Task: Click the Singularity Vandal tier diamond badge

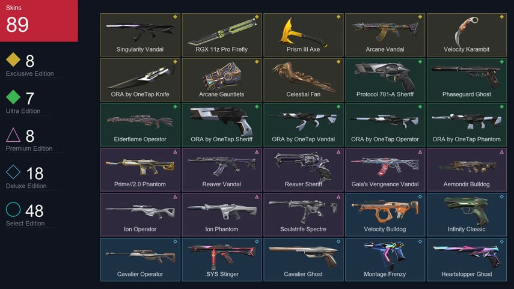Action: (x=175, y=17)
